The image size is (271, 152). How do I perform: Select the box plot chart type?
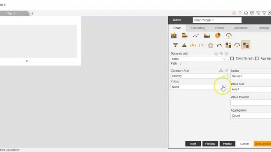click(x=193, y=45)
